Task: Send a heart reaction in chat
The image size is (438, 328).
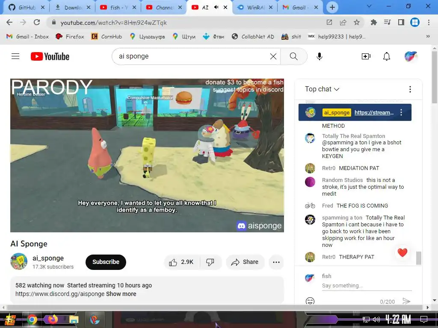Action: pos(402,252)
